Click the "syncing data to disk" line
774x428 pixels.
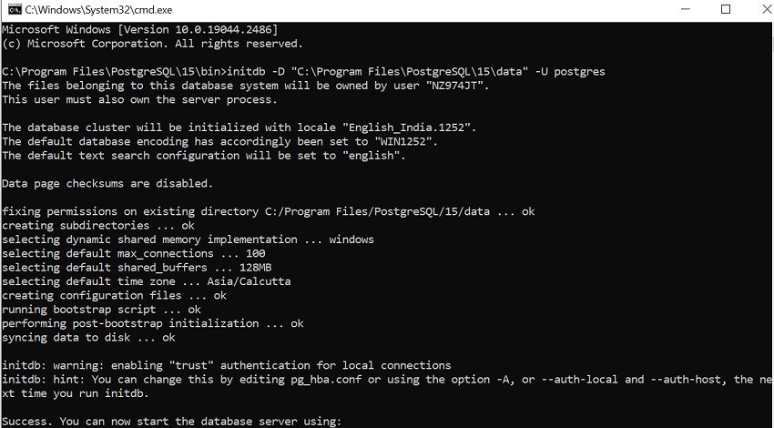click(88, 338)
